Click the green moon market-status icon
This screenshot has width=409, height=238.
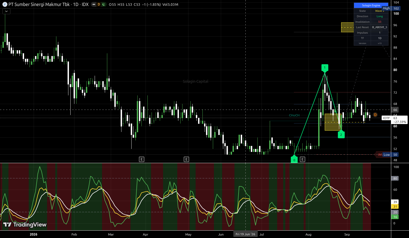tap(103, 4)
